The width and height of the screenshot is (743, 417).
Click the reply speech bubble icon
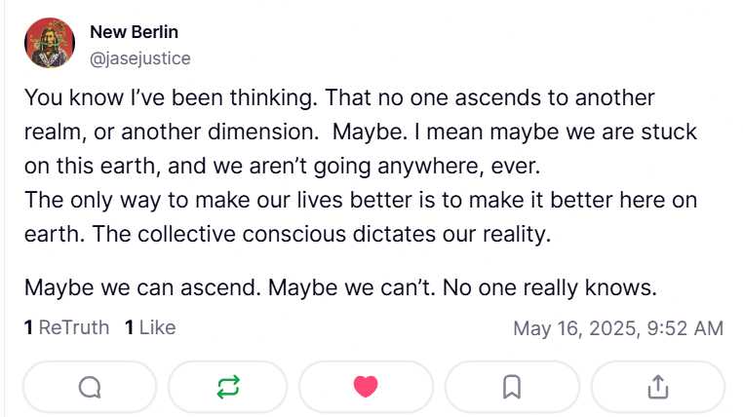[89, 387]
